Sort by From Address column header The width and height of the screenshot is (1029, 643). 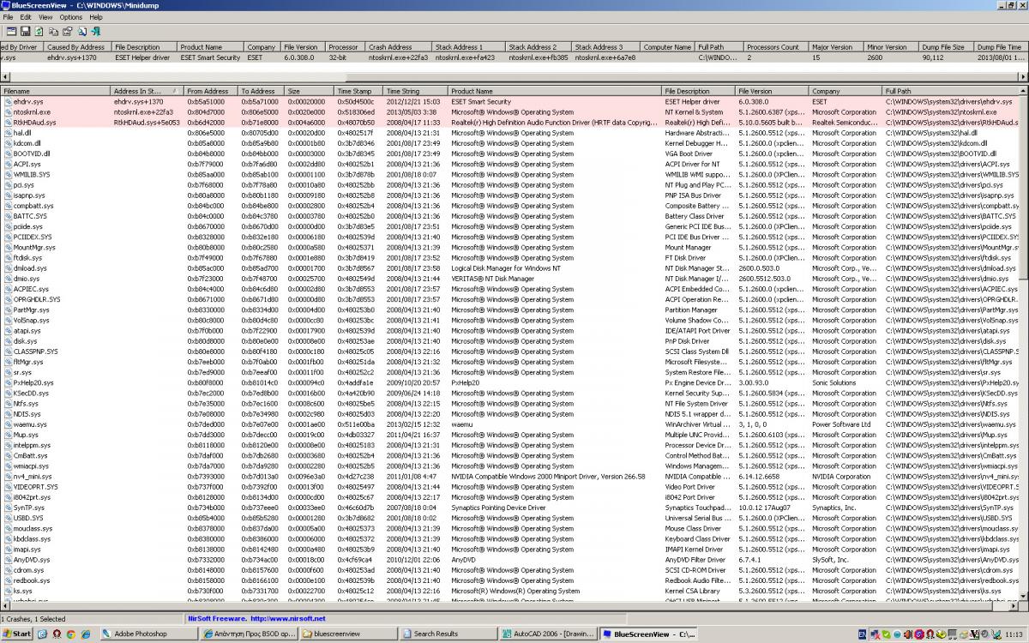(x=211, y=90)
